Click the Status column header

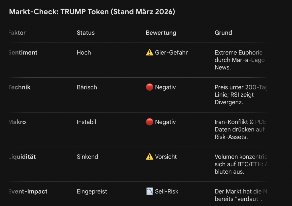(x=86, y=33)
